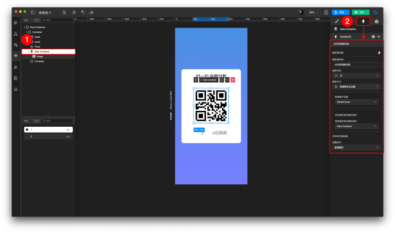Click the building icon in top toolbar
The image size is (395, 232).
point(64,12)
